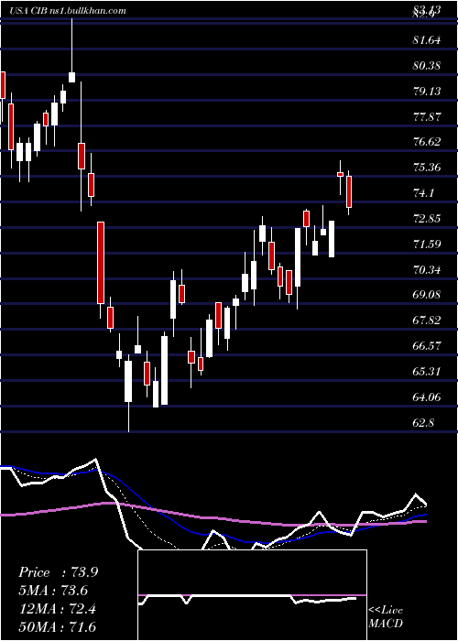This screenshot has height=641, width=458.
Task: Select the 74.1 price axis label
Action: tap(423, 193)
